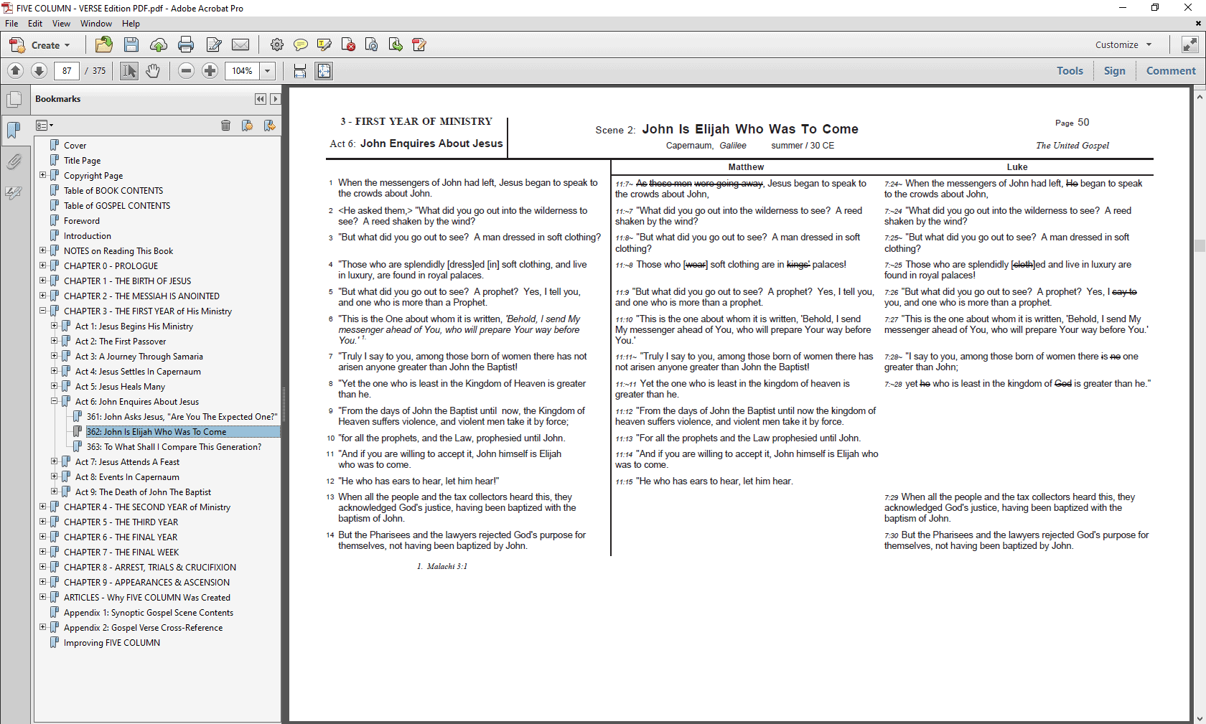Go to Act 9: The Death of John
Image resolution: width=1206 pixels, height=724 pixels.
[143, 492]
